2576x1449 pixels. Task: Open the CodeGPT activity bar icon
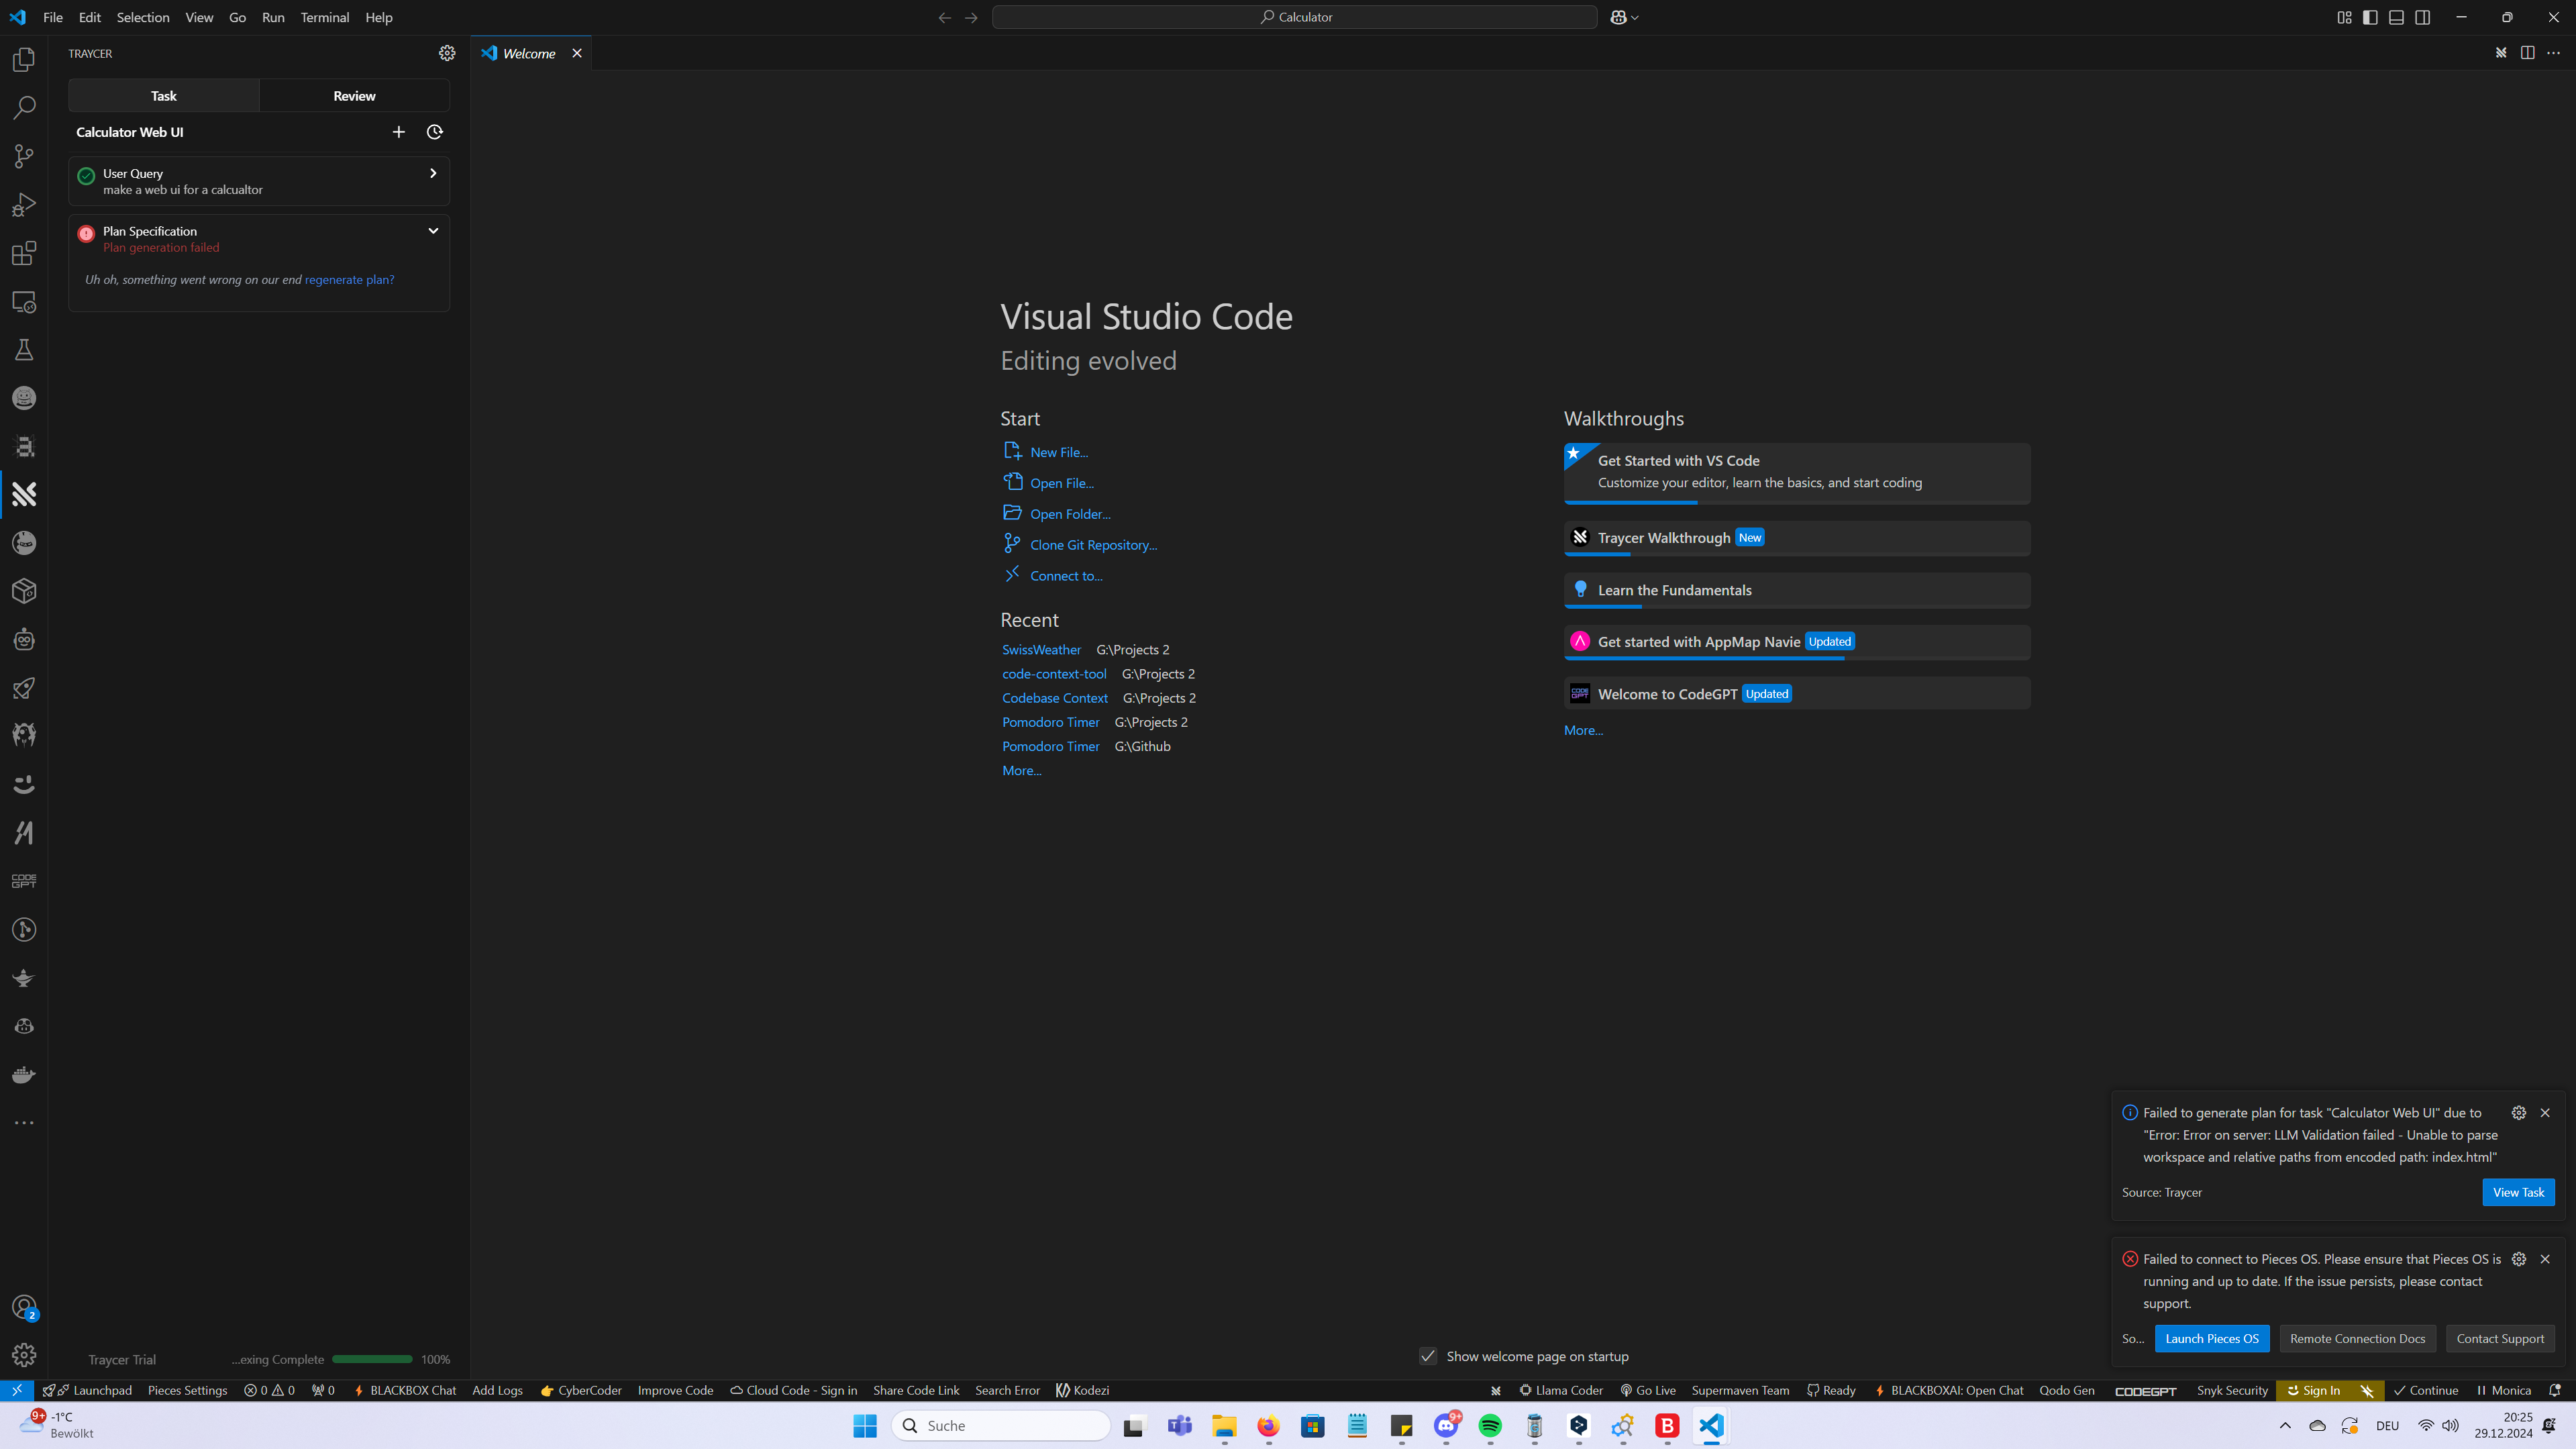(x=24, y=881)
